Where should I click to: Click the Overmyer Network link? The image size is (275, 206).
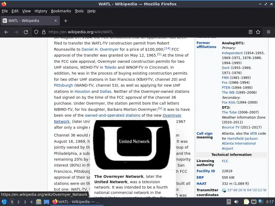point(172,115)
